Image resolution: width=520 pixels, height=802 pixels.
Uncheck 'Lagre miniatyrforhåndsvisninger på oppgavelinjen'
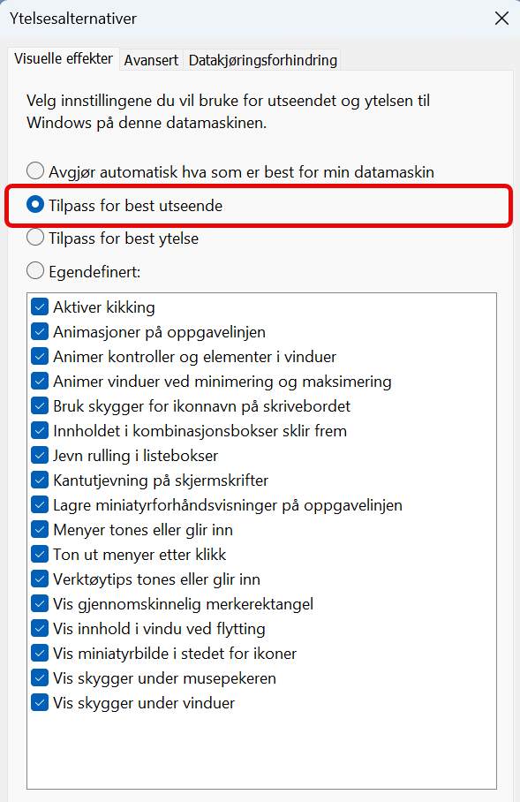(x=40, y=505)
